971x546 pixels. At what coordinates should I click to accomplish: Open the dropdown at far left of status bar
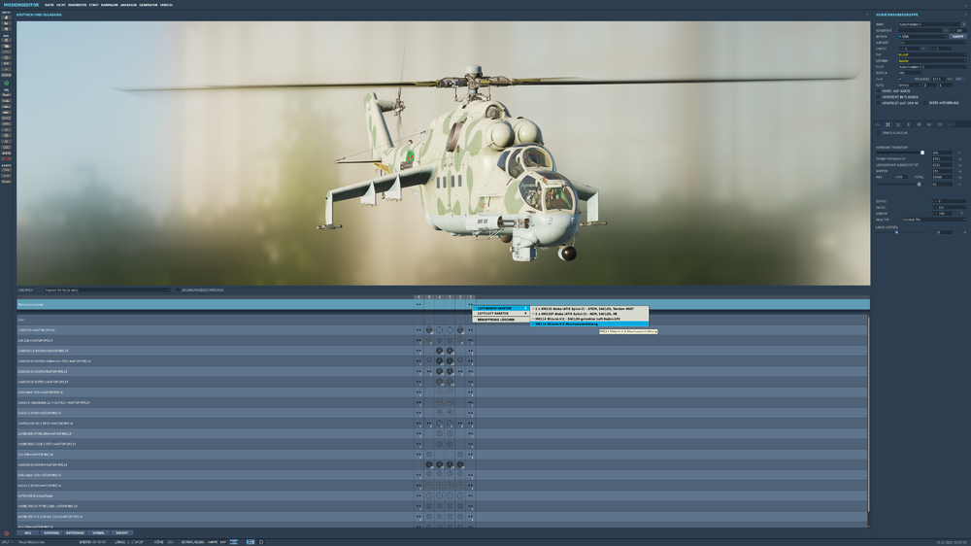pyautogui.click(x=8, y=542)
